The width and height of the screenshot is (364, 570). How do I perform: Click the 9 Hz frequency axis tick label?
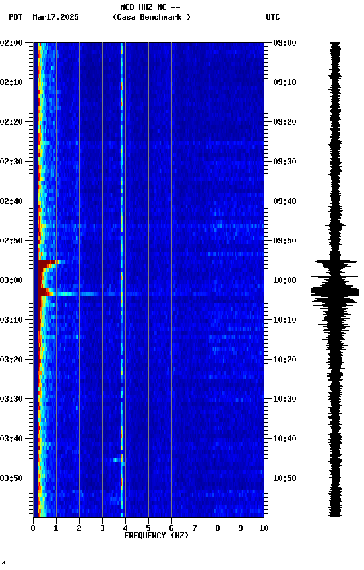pyautogui.click(x=241, y=528)
